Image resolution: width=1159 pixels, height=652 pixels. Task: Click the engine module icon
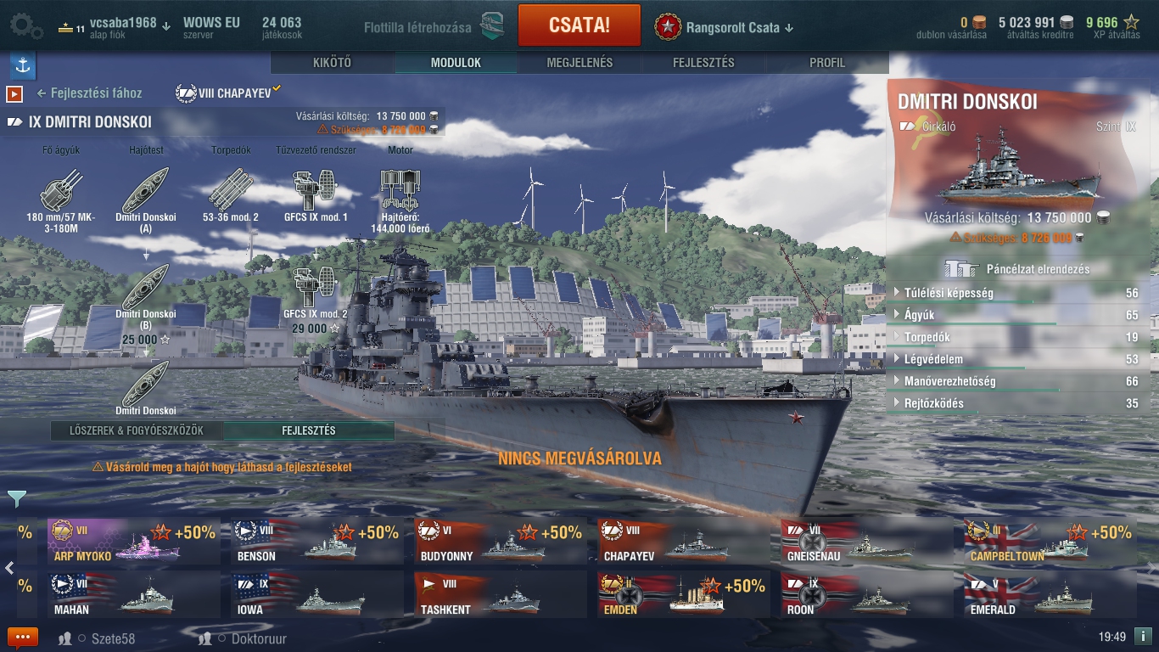tap(400, 189)
